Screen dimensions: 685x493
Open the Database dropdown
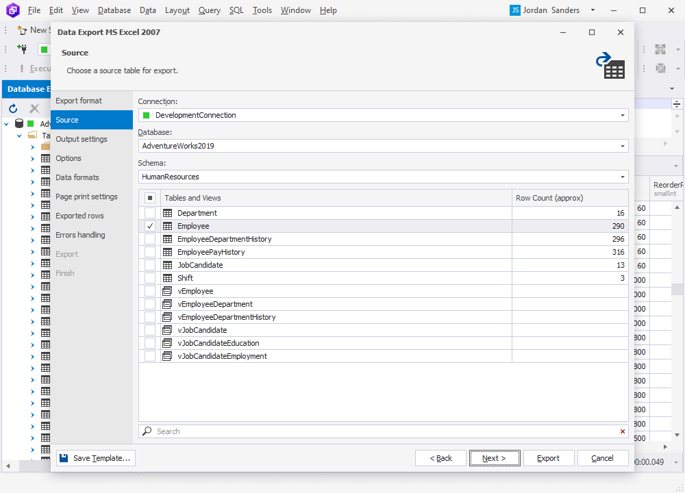(623, 146)
